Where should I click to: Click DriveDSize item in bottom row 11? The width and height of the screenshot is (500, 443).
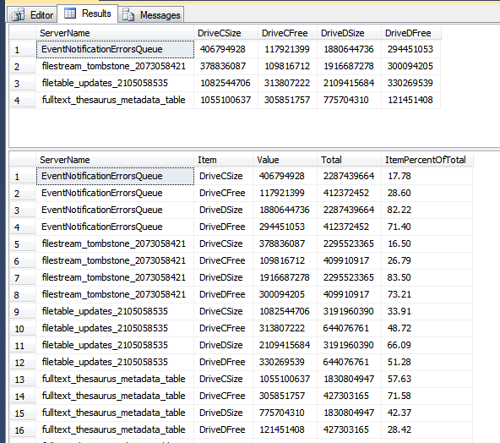(223, 345)
